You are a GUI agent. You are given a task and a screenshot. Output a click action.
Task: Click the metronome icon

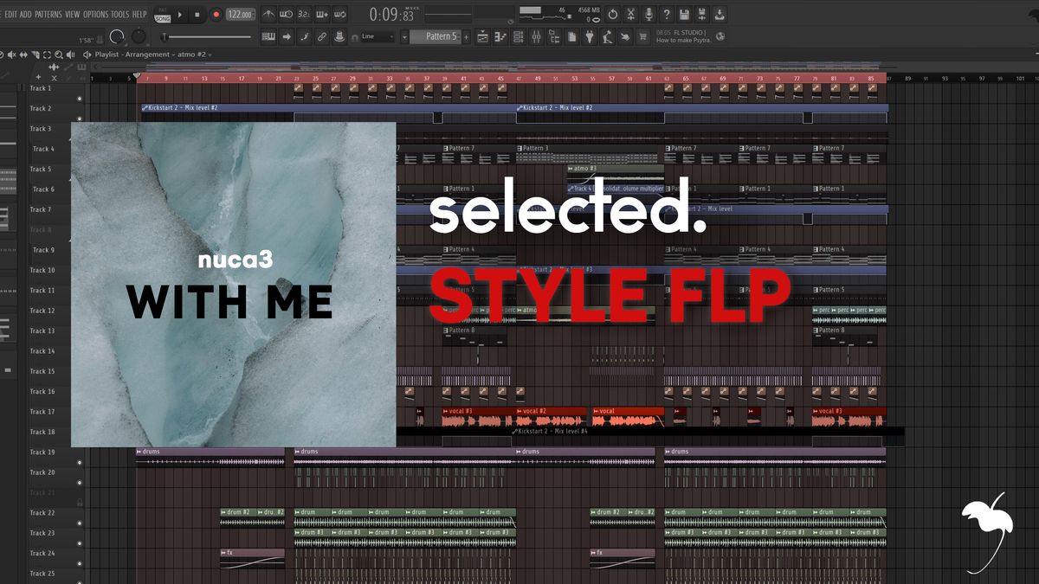tap(267, 15)
